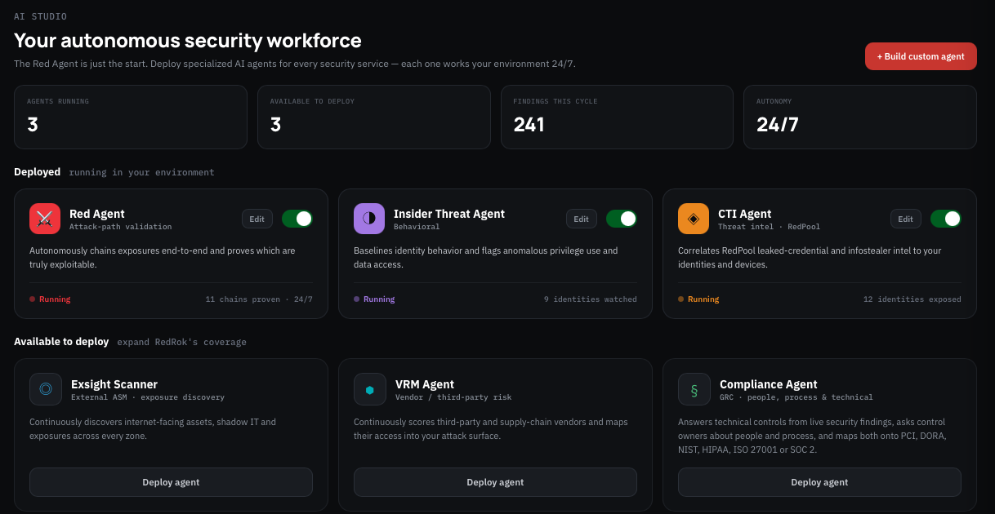Click 'Vendor / third-party risk' subtitle
The image size is (995, 514).
pyautogui.click(x=453, y=397)
